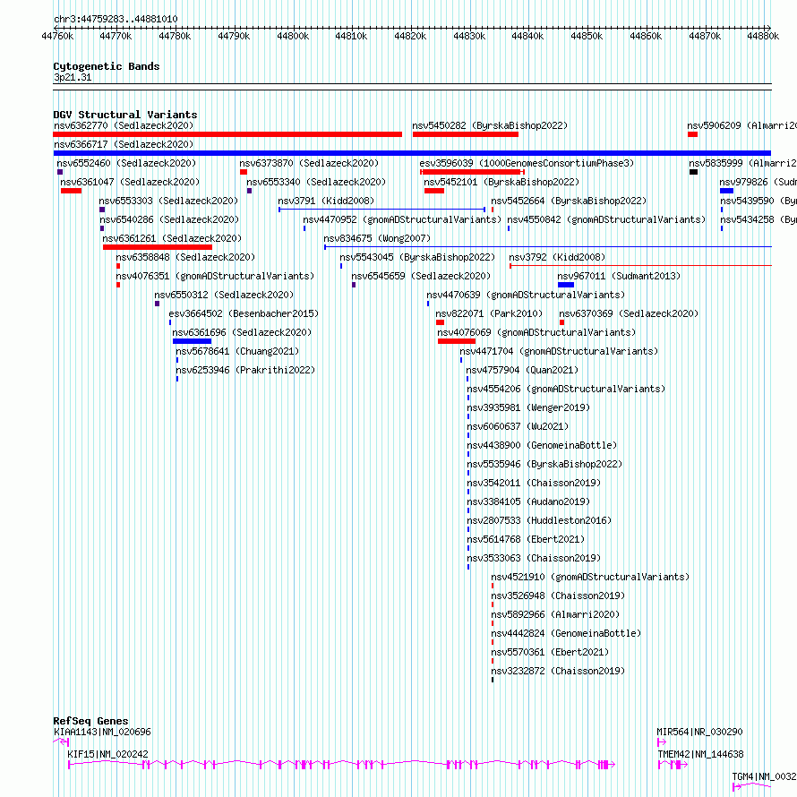Click nsv3792 (Kidd2008) variant label
Screen dimensions: 797x797
coord(557,257)
